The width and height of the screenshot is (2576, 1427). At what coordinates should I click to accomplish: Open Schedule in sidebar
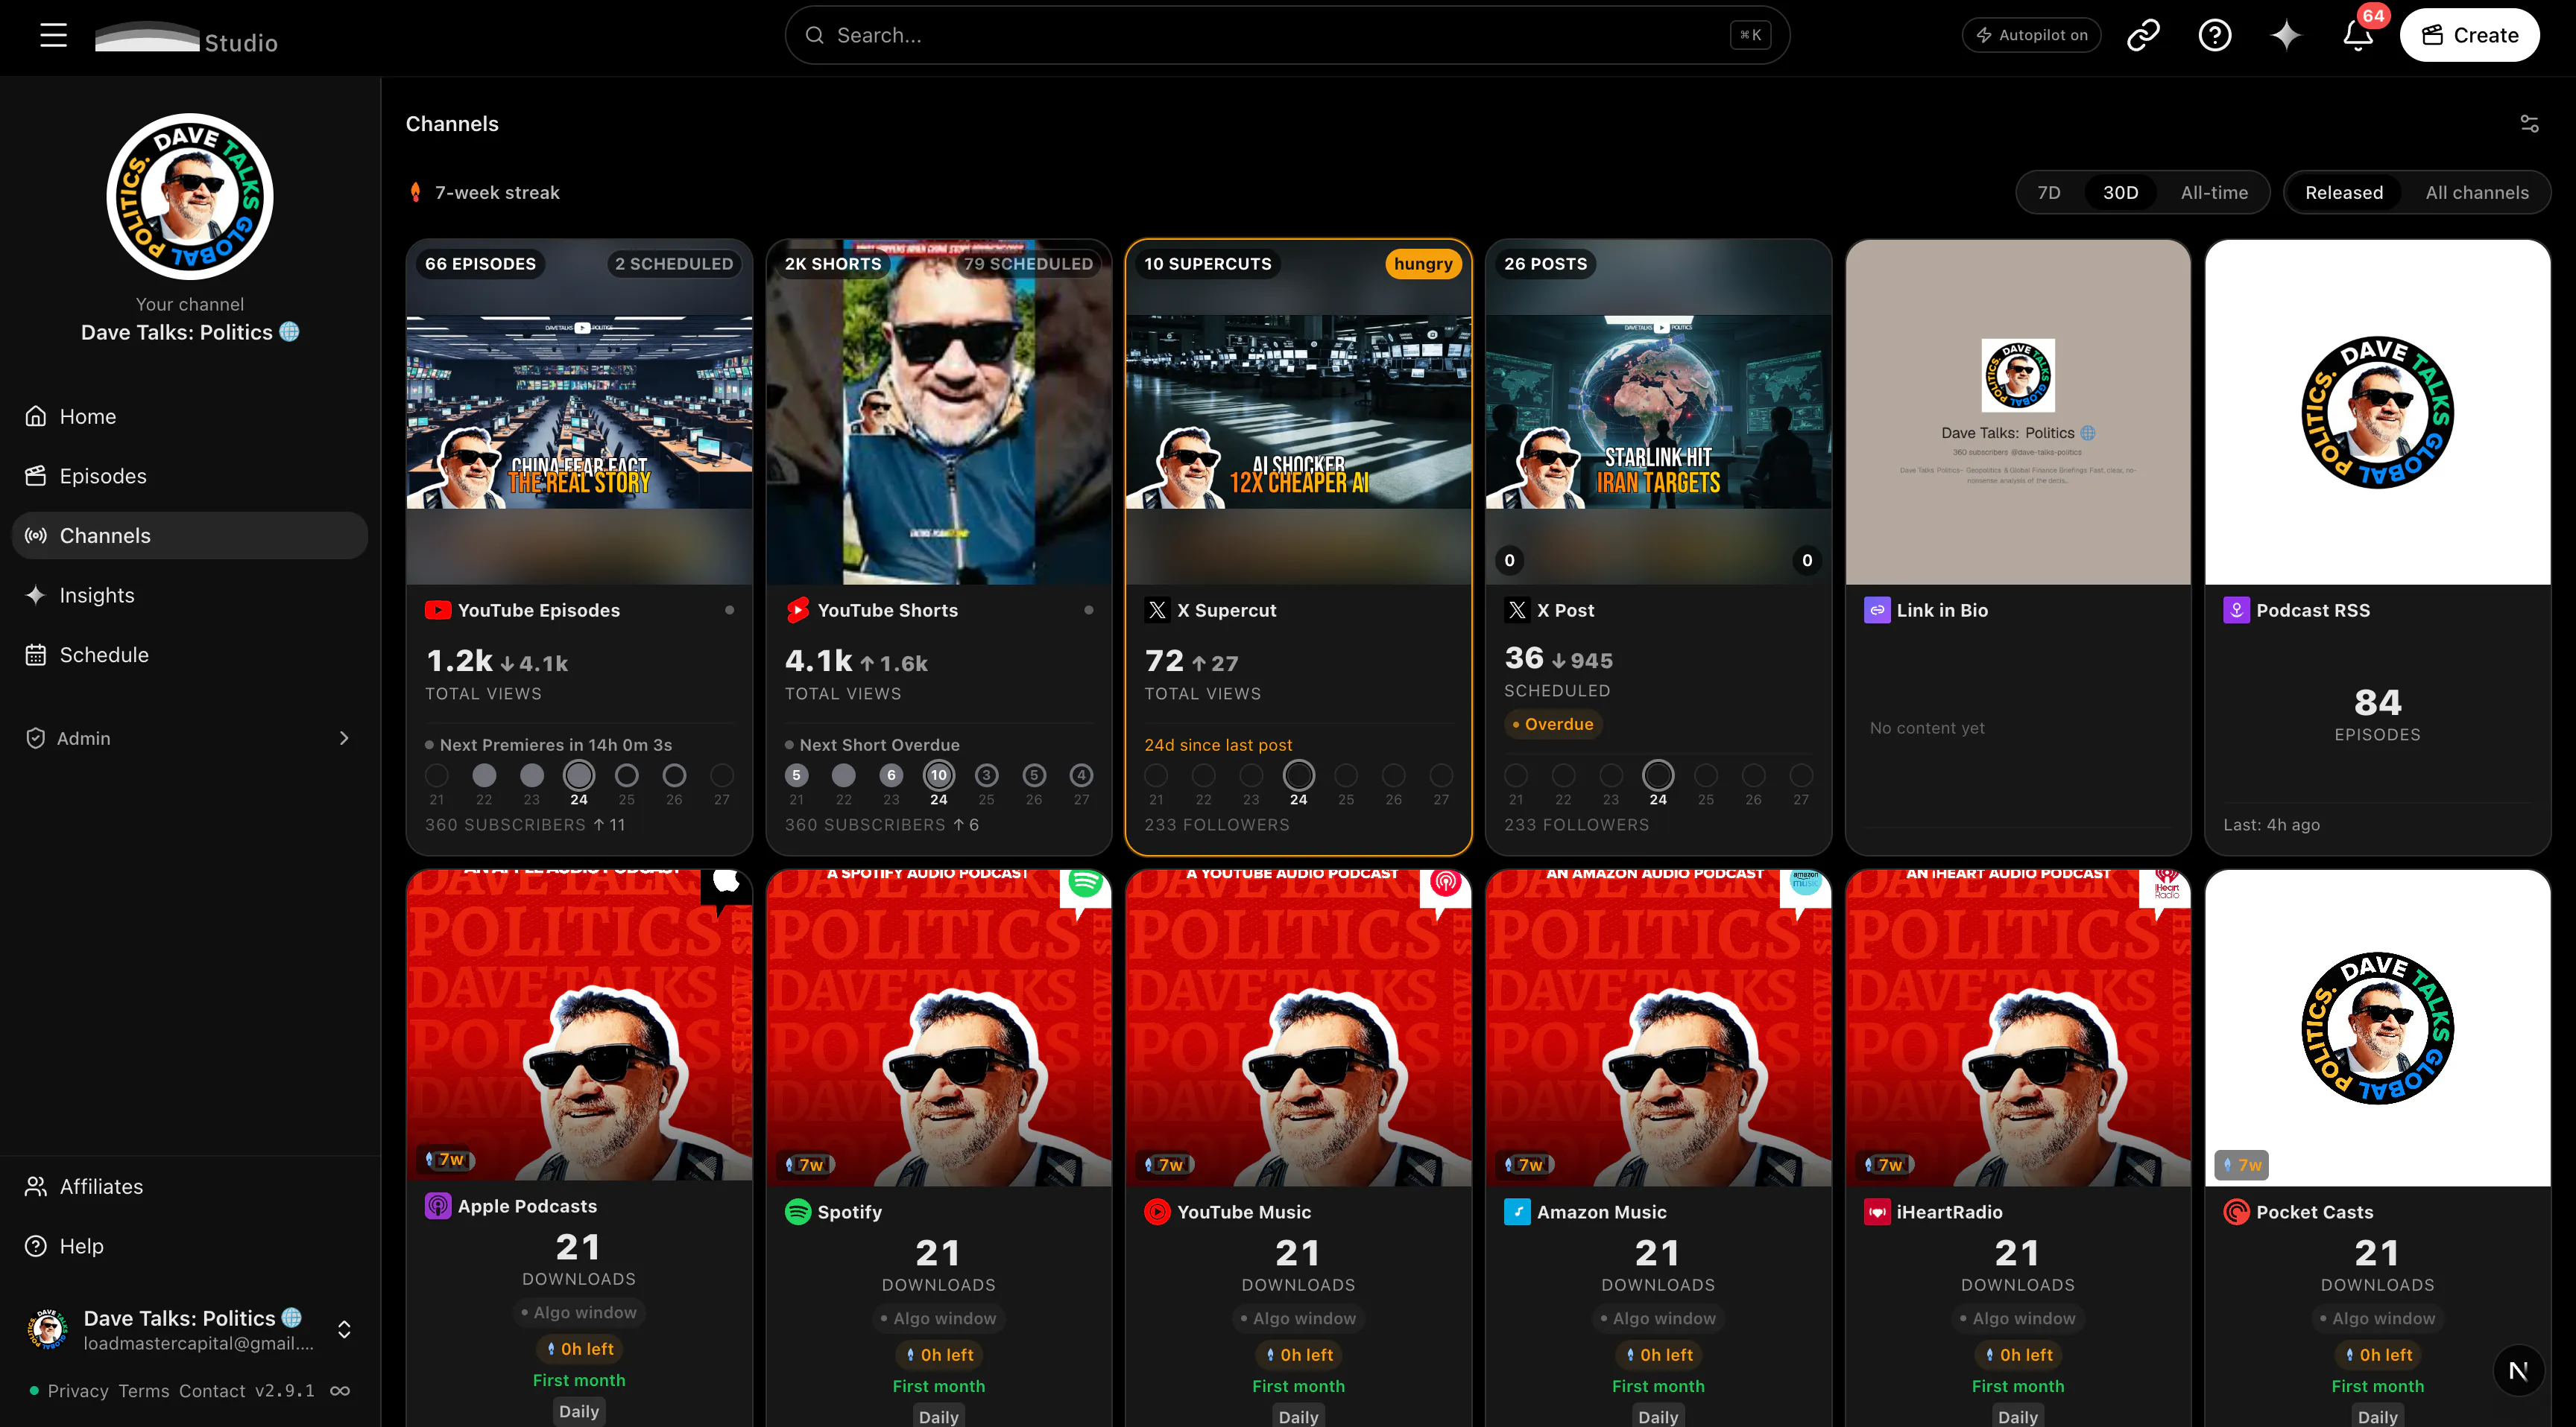click(190, 655)
